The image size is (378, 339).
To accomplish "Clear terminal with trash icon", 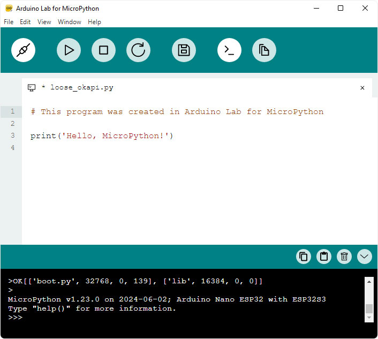I will coord(344,257).
